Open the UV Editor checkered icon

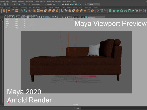tap(129, 11)
